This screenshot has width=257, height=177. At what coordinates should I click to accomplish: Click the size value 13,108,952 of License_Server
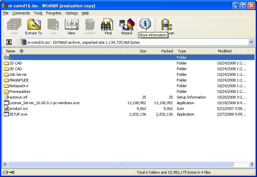[x=137, y=103]
